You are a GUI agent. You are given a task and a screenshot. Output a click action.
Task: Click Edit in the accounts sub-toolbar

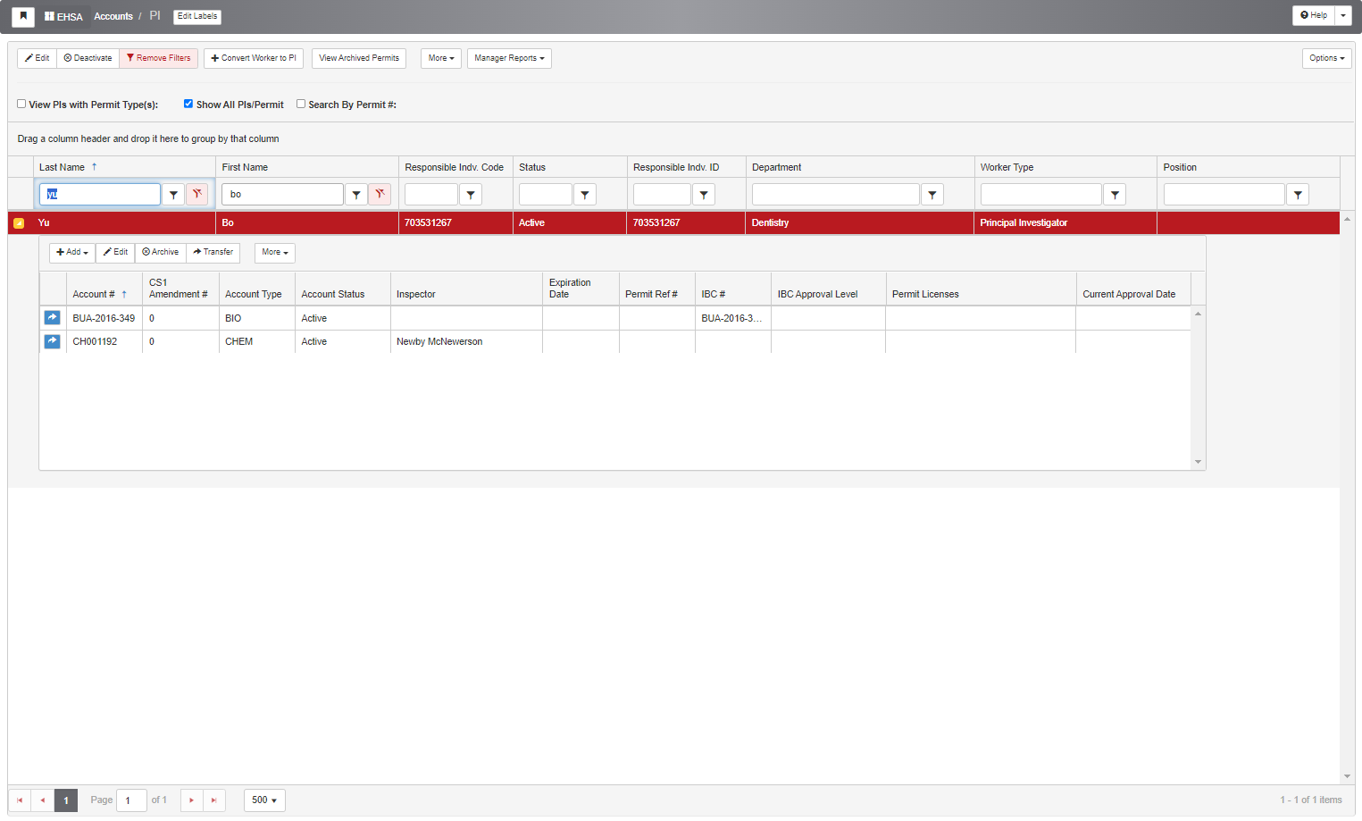coord(116,252)
